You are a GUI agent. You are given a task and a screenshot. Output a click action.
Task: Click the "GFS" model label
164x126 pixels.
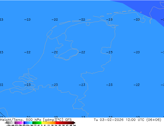[68, 120]
